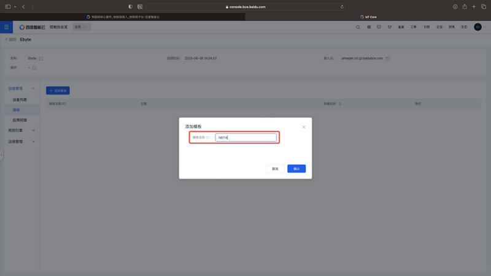The height and width of the screenshot is (276, 491).
Task: Open the 全局 region dropdown in header
Action: click(80, 27)
